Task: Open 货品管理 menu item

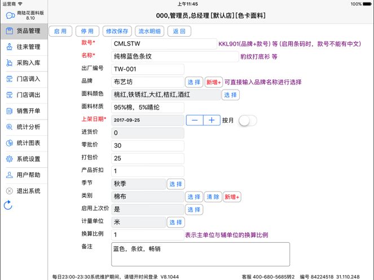Action: click(24, 31)
